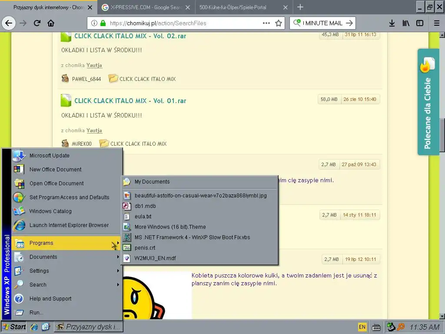Reload the page with the refresh icon

tap(37, 23)
